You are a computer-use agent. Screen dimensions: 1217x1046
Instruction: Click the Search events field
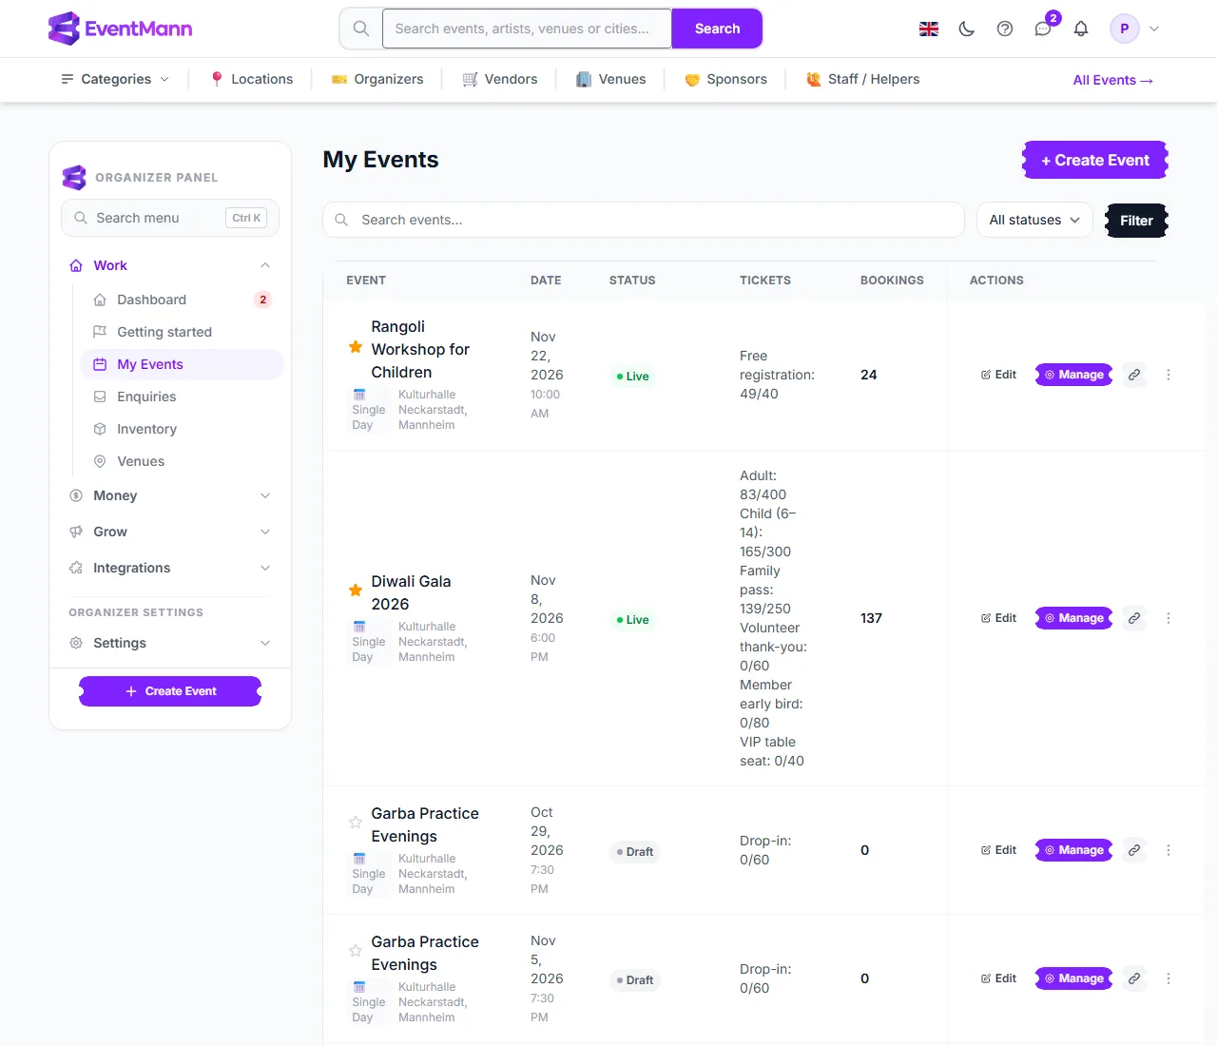click(x=644, y=220)
